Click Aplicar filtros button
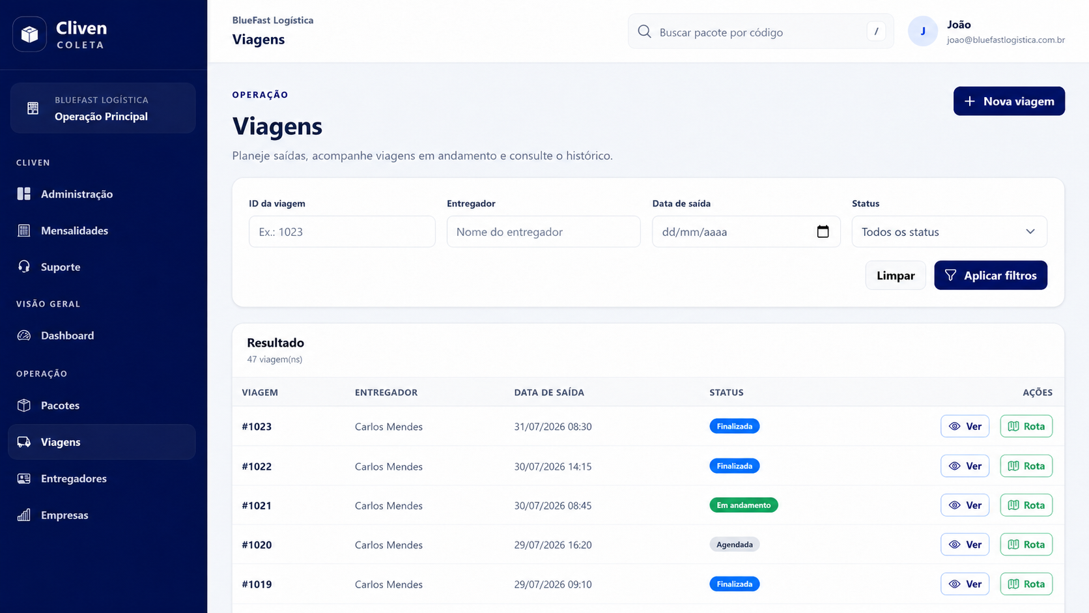The height and width of the screenshot is (613, 1089). 991,276
